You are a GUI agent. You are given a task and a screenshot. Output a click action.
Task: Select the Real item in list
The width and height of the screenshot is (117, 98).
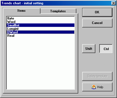pyautogui.click(x=40, y=36)
